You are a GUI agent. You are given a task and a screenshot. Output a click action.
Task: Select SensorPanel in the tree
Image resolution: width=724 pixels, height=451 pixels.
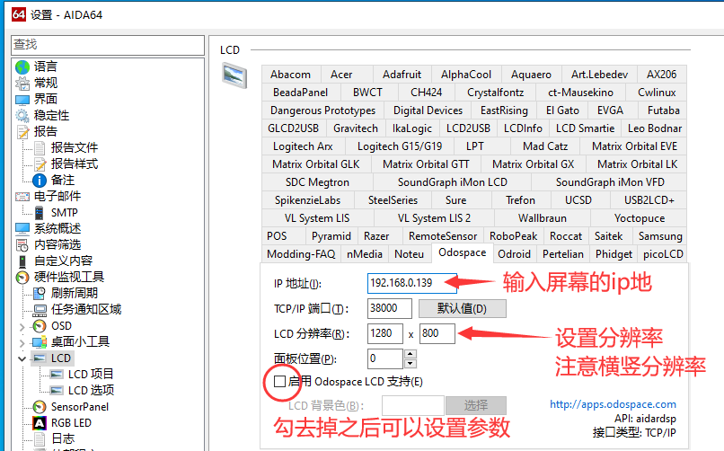click(80, 407)
